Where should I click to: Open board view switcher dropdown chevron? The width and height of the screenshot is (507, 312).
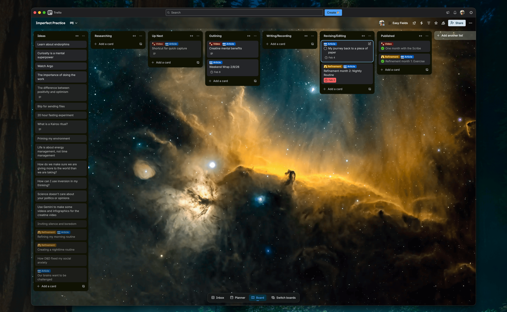76,23
